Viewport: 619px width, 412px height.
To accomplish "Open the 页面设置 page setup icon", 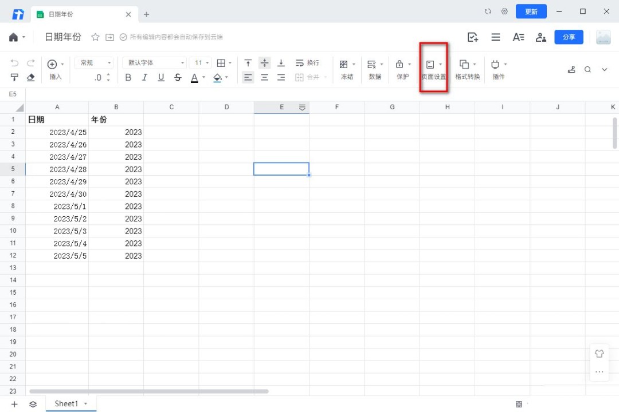I will (x=430, y=65).
